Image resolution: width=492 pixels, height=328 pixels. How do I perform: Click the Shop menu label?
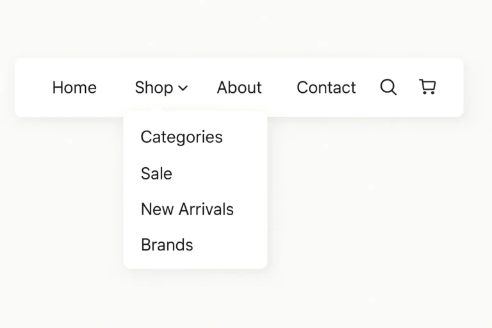(154, 88)
